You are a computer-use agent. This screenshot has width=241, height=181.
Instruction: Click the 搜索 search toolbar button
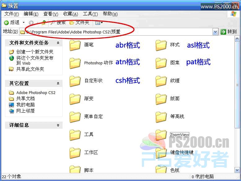(58, 23)
